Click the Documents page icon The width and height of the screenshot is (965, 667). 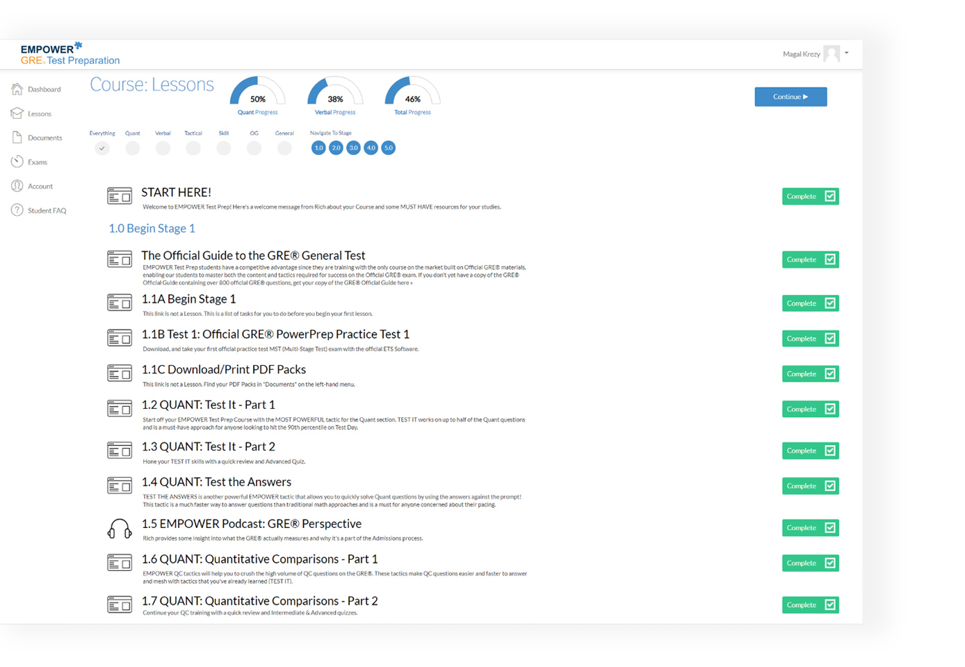pos(17,138)
